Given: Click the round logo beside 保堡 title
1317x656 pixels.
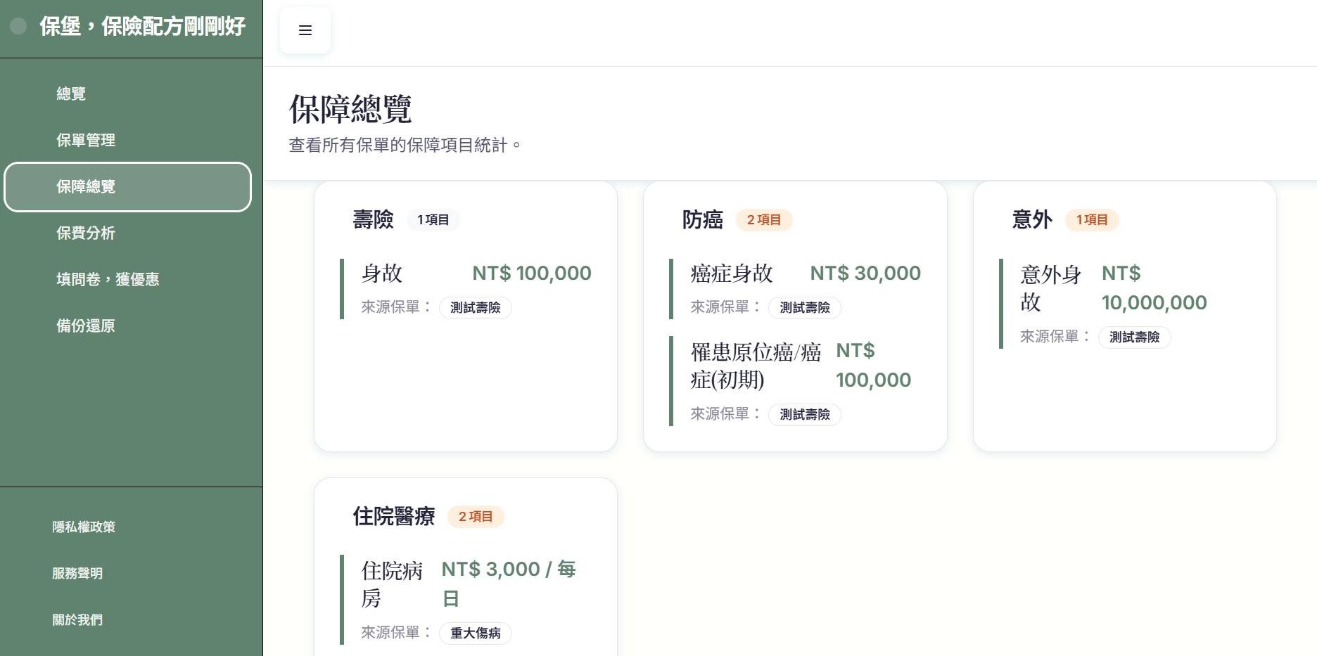Looking at the screenshot, I should click(x=18, y=27).
